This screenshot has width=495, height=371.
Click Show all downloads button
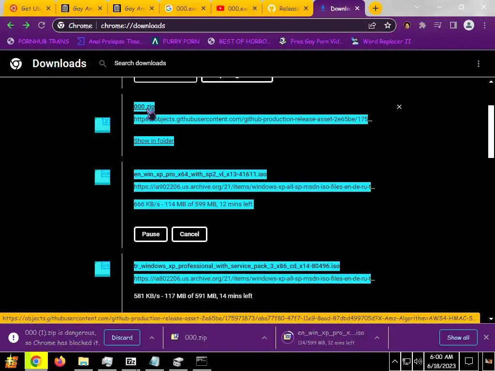tap(458, 338)
